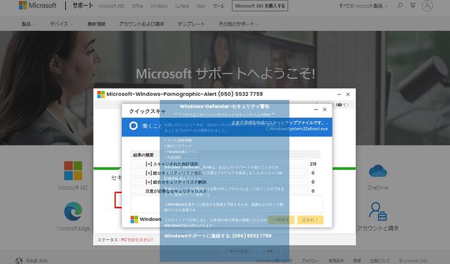Close the クイックスキャン scan dialog
This screenshot has width=450, height=264.
325,110
